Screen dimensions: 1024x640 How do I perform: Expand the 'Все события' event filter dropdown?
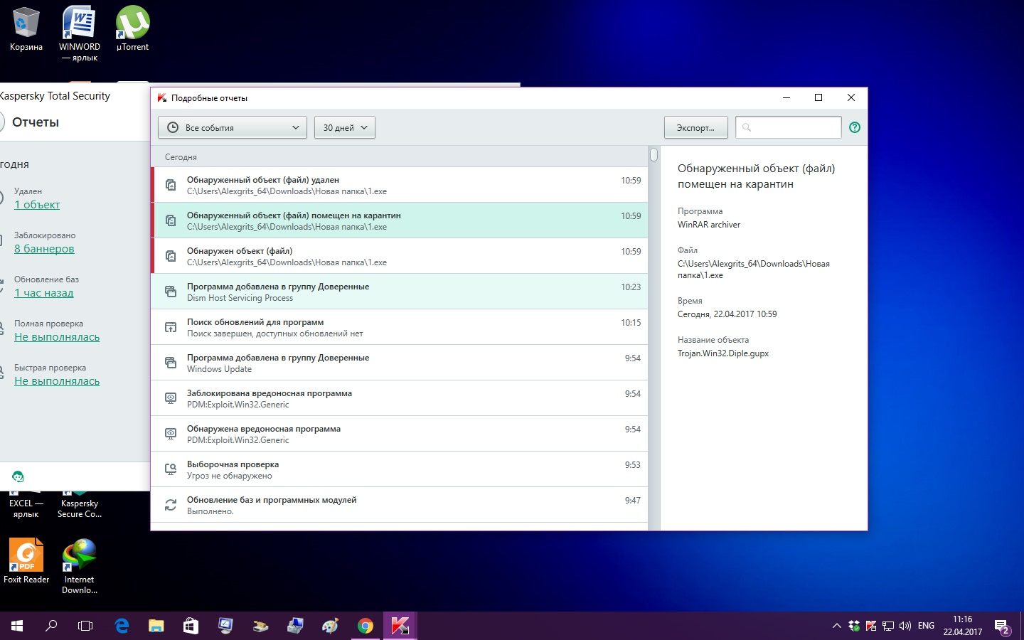pyautogui.click(x=233, y=128)
